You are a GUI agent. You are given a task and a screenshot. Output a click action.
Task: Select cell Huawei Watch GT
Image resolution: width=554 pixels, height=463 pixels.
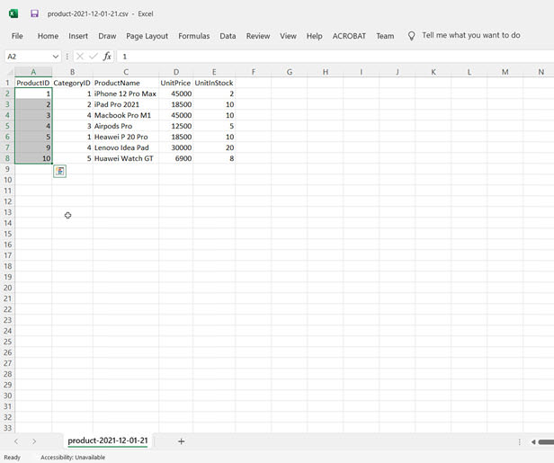(x=126, y=158)
